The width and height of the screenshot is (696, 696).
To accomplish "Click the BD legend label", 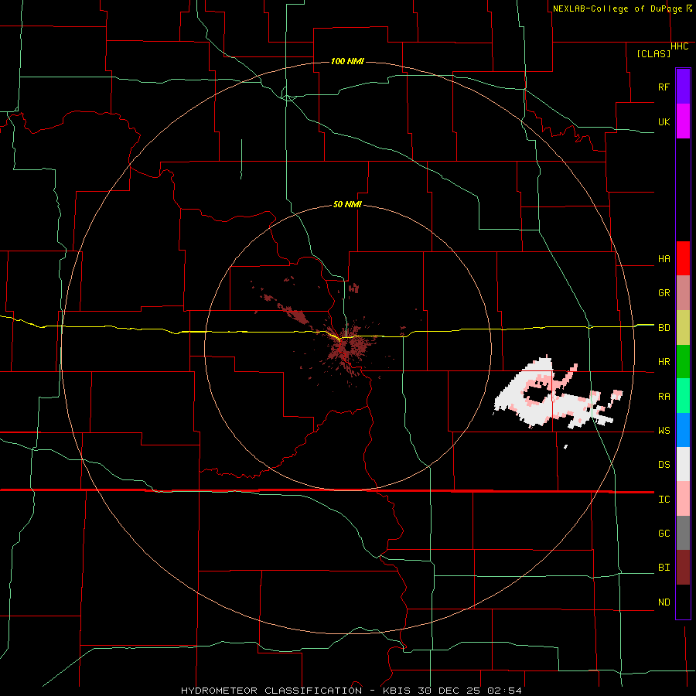I will (x=664, y=328).
